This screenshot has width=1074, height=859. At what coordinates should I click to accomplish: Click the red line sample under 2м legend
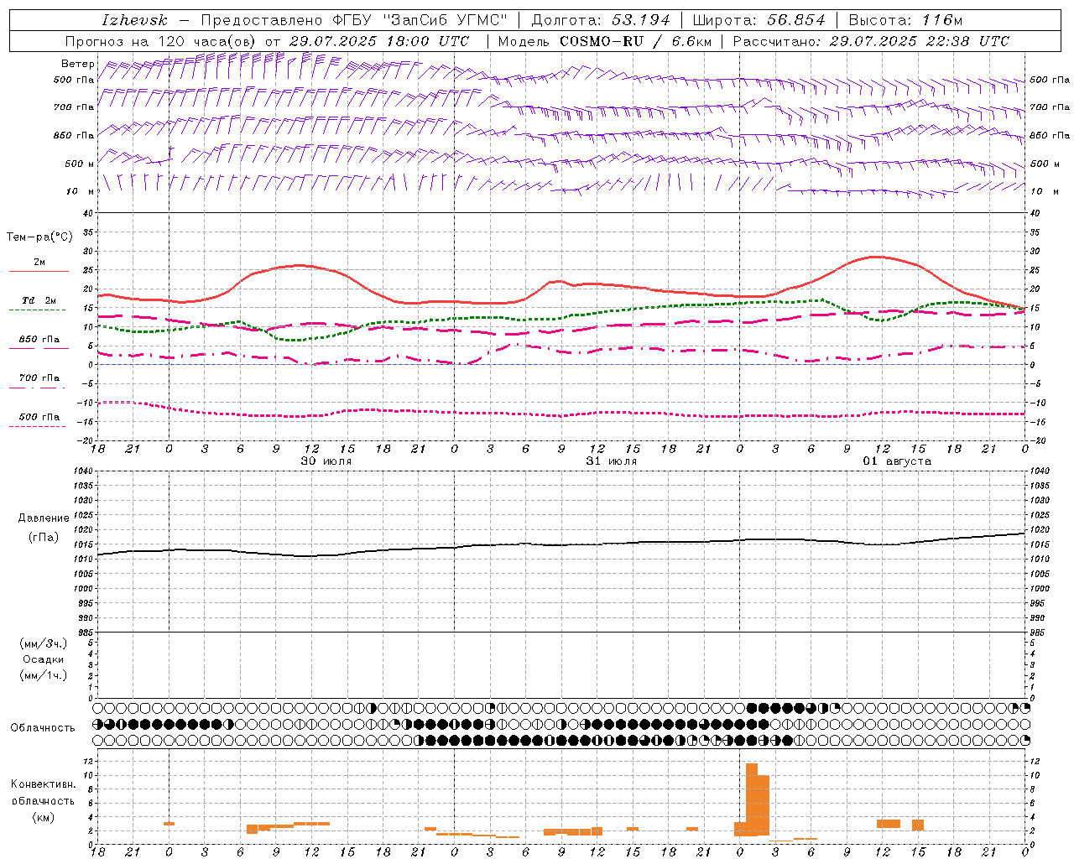(39, 272)
